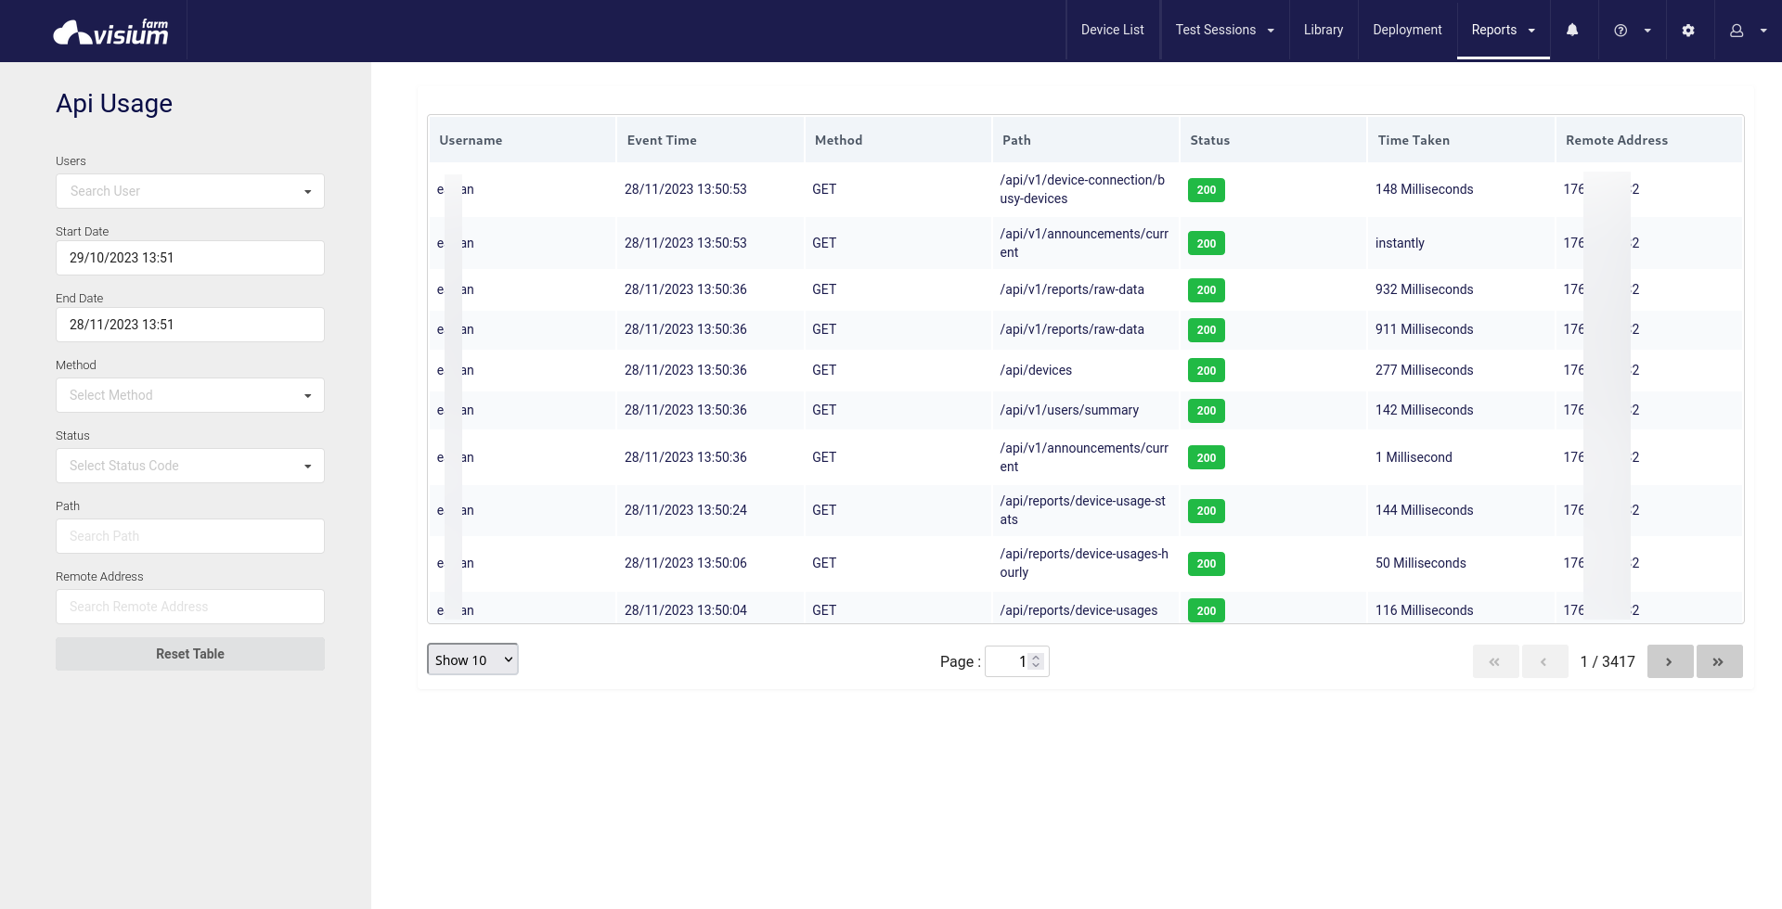Screen dimensions: 1782x909
Task: Jump to the last page
Action: [1719, 661]
